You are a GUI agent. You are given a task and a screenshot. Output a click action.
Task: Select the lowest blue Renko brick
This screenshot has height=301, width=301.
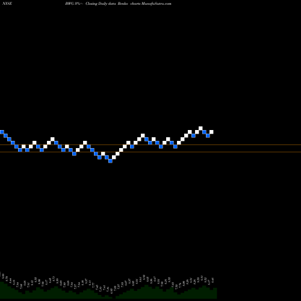tap(110, 161)
